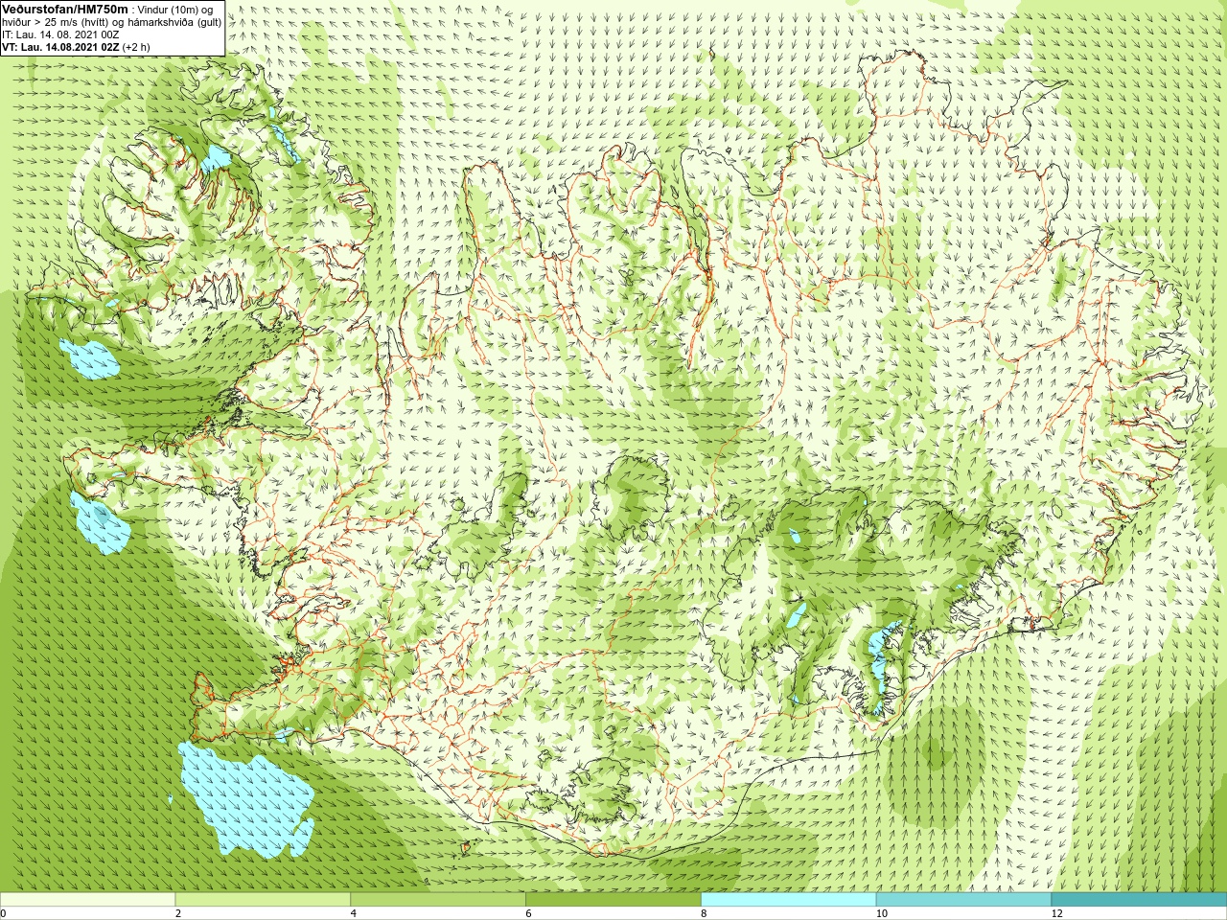Click the light cyan 8–10 legend segment
This screenshot has width=1227, height=920.
[x=788, y=900]
